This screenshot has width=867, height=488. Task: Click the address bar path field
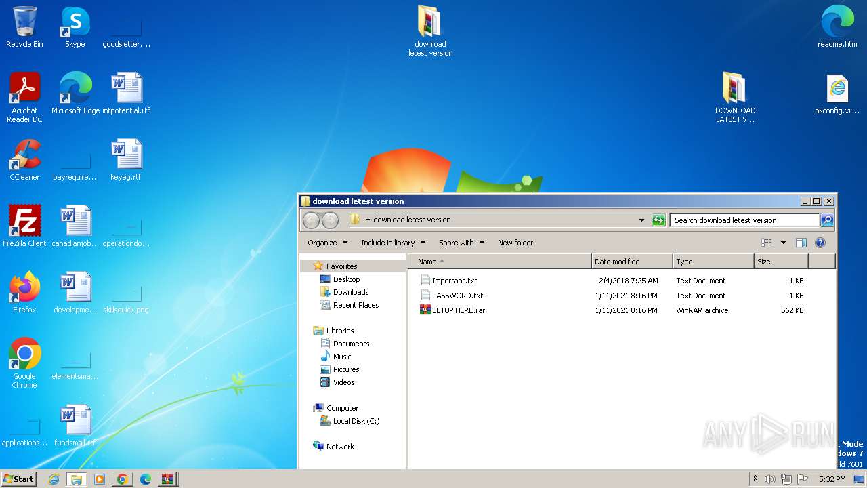[499, 220]
